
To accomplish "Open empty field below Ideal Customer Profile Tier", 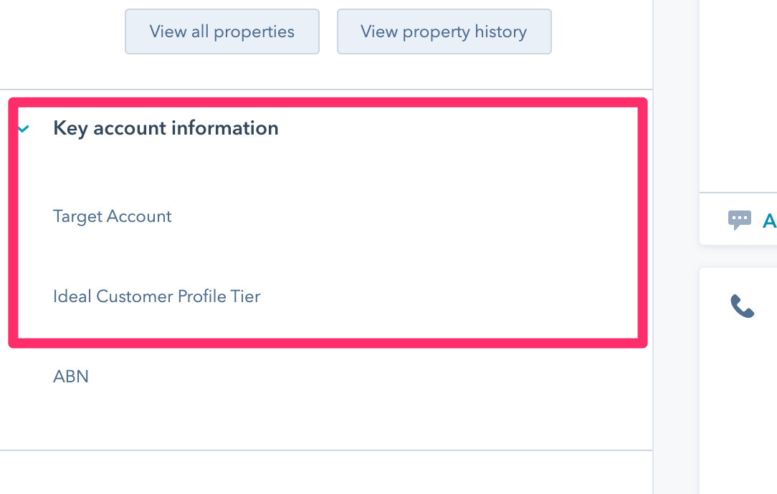I will (215, 322).
